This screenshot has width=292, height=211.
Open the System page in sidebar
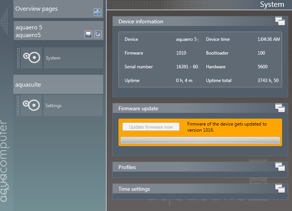[73, 58]
